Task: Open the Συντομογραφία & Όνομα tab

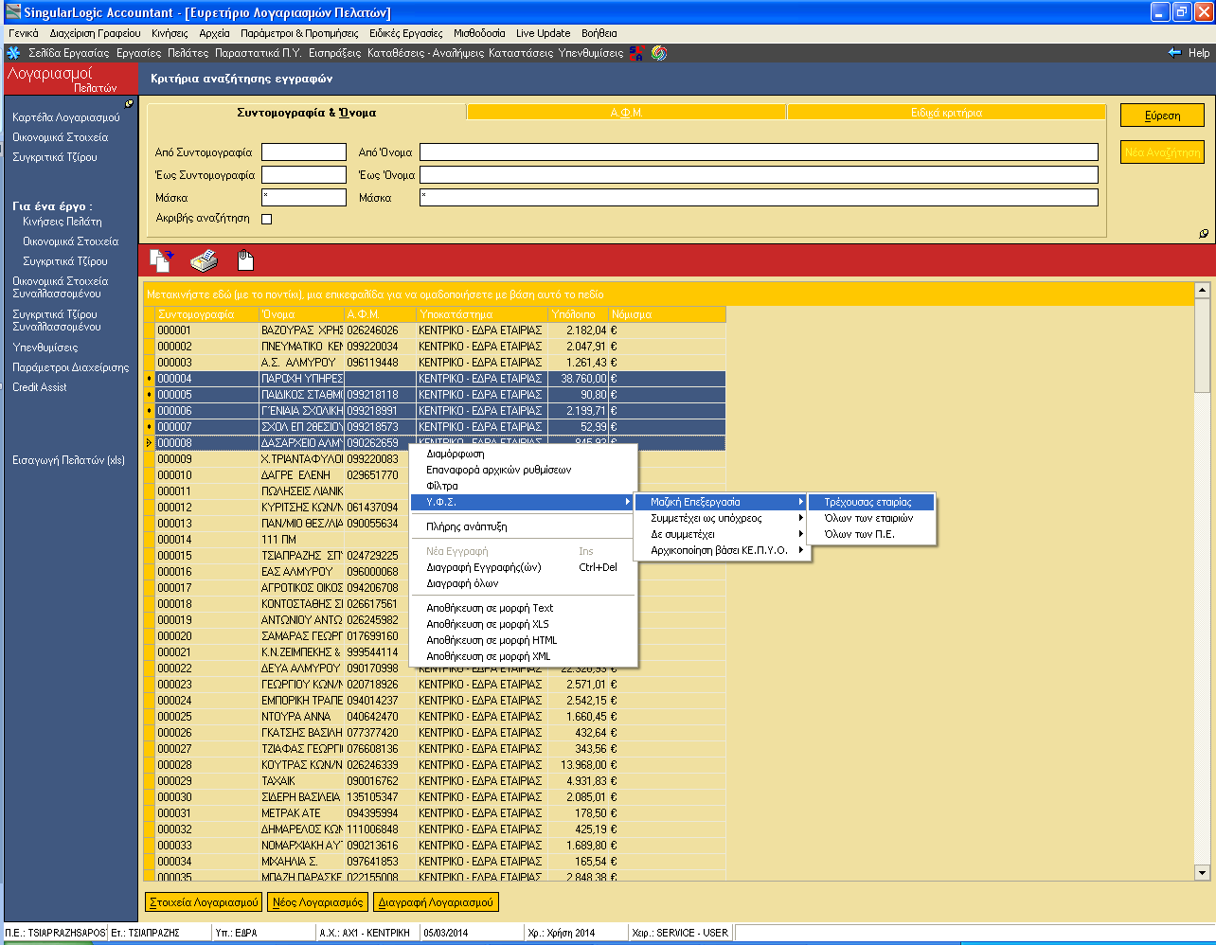Action: [x=307, y=113]
